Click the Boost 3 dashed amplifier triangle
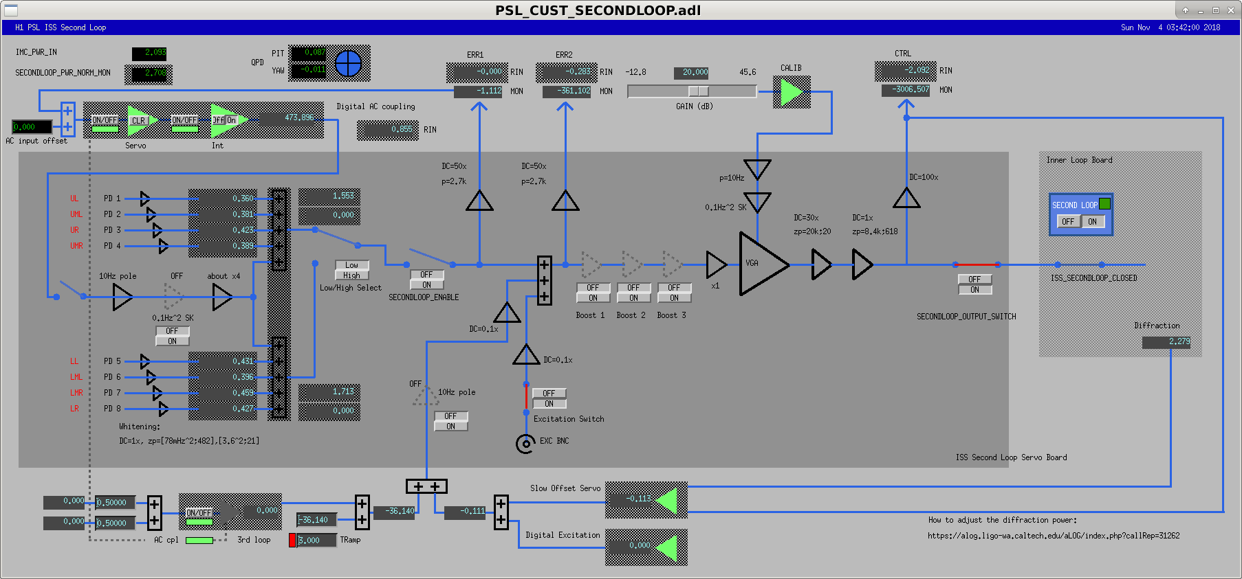The width and height of the screenshot is (1242, 579). pos(672,264)
